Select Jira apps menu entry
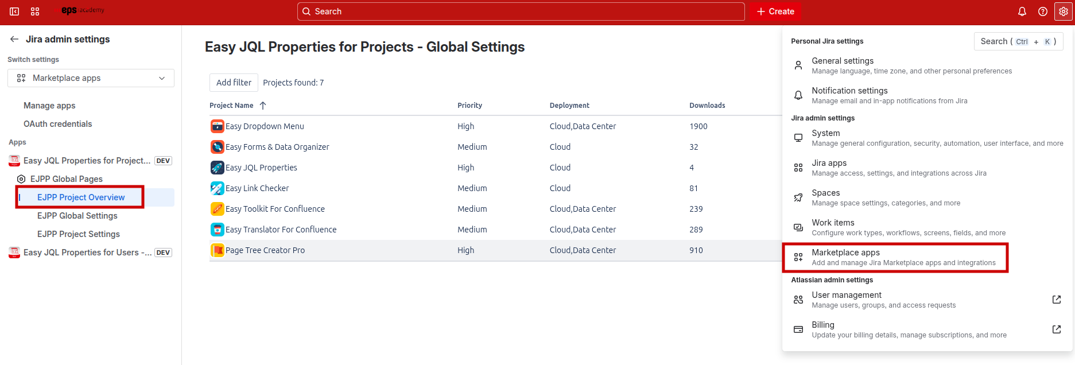1075x365 pixels. [x=927, y=168]
